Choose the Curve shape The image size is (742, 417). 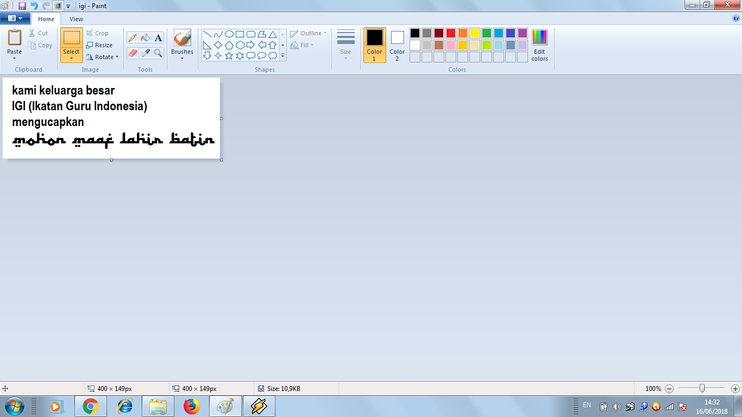coord(218,34)
